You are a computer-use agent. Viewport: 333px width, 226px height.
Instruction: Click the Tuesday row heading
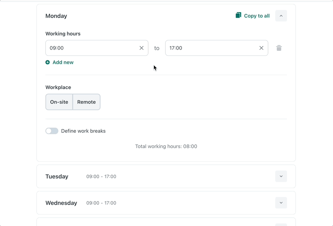[57, 177]
